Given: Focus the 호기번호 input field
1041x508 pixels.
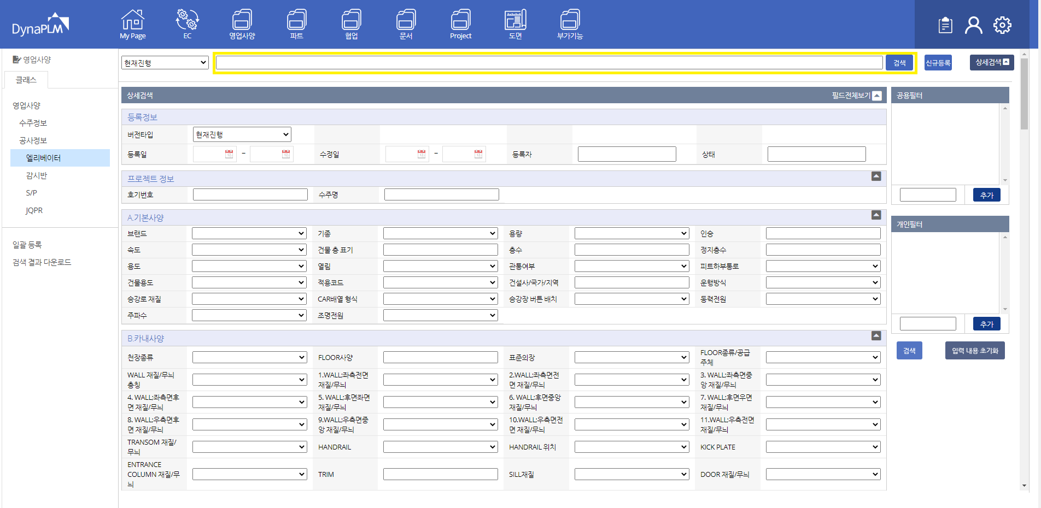Looking at the screenshot, I should click(250, 194).
